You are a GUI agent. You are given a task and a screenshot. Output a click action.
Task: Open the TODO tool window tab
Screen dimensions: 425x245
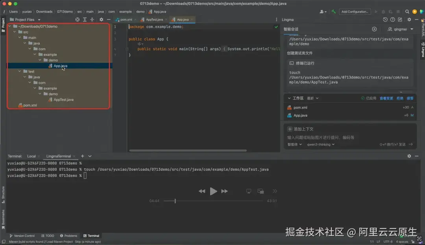tap(48, 236)
